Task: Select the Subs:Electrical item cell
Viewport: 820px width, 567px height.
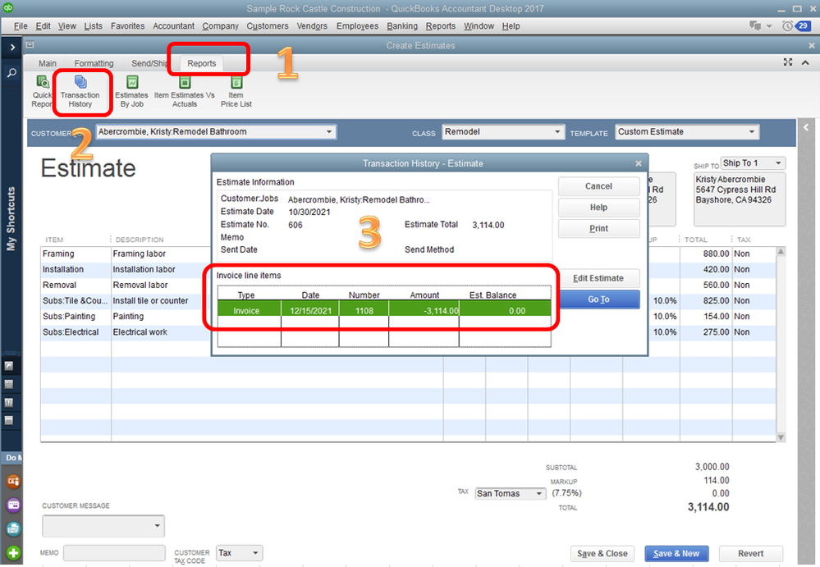Action: tap(76, 332)
